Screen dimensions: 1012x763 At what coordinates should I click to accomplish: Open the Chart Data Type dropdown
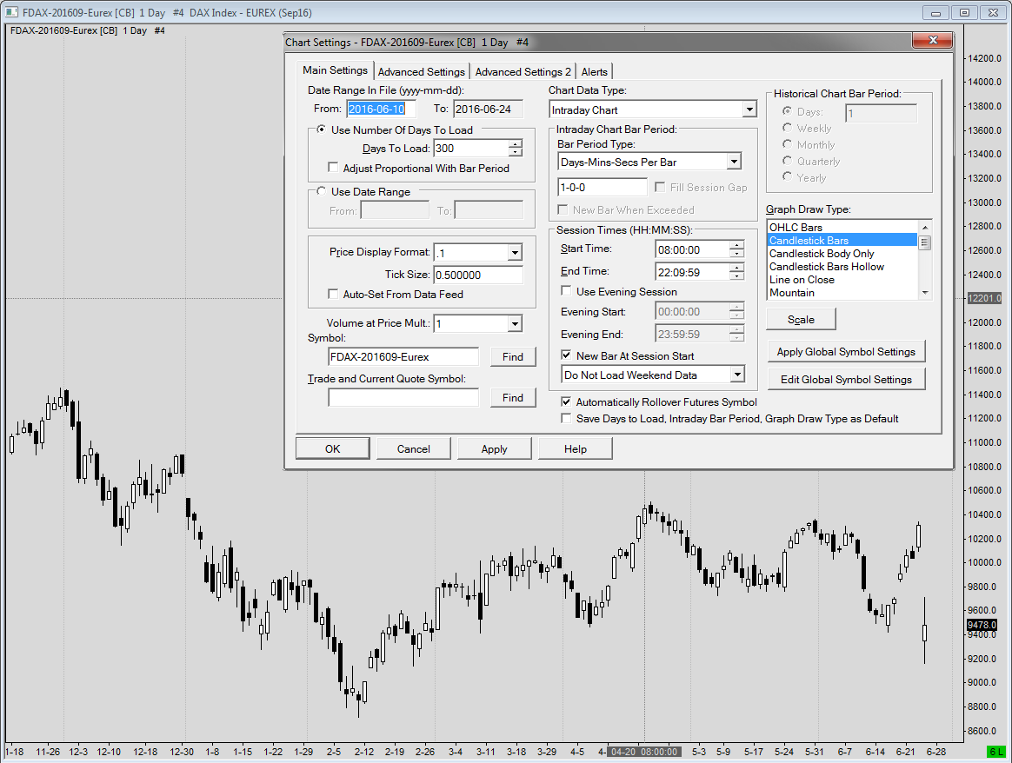click(x=749, y=110)
